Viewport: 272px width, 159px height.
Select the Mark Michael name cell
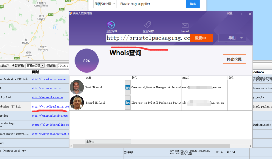pyautogui.click(x=94, y=87)
